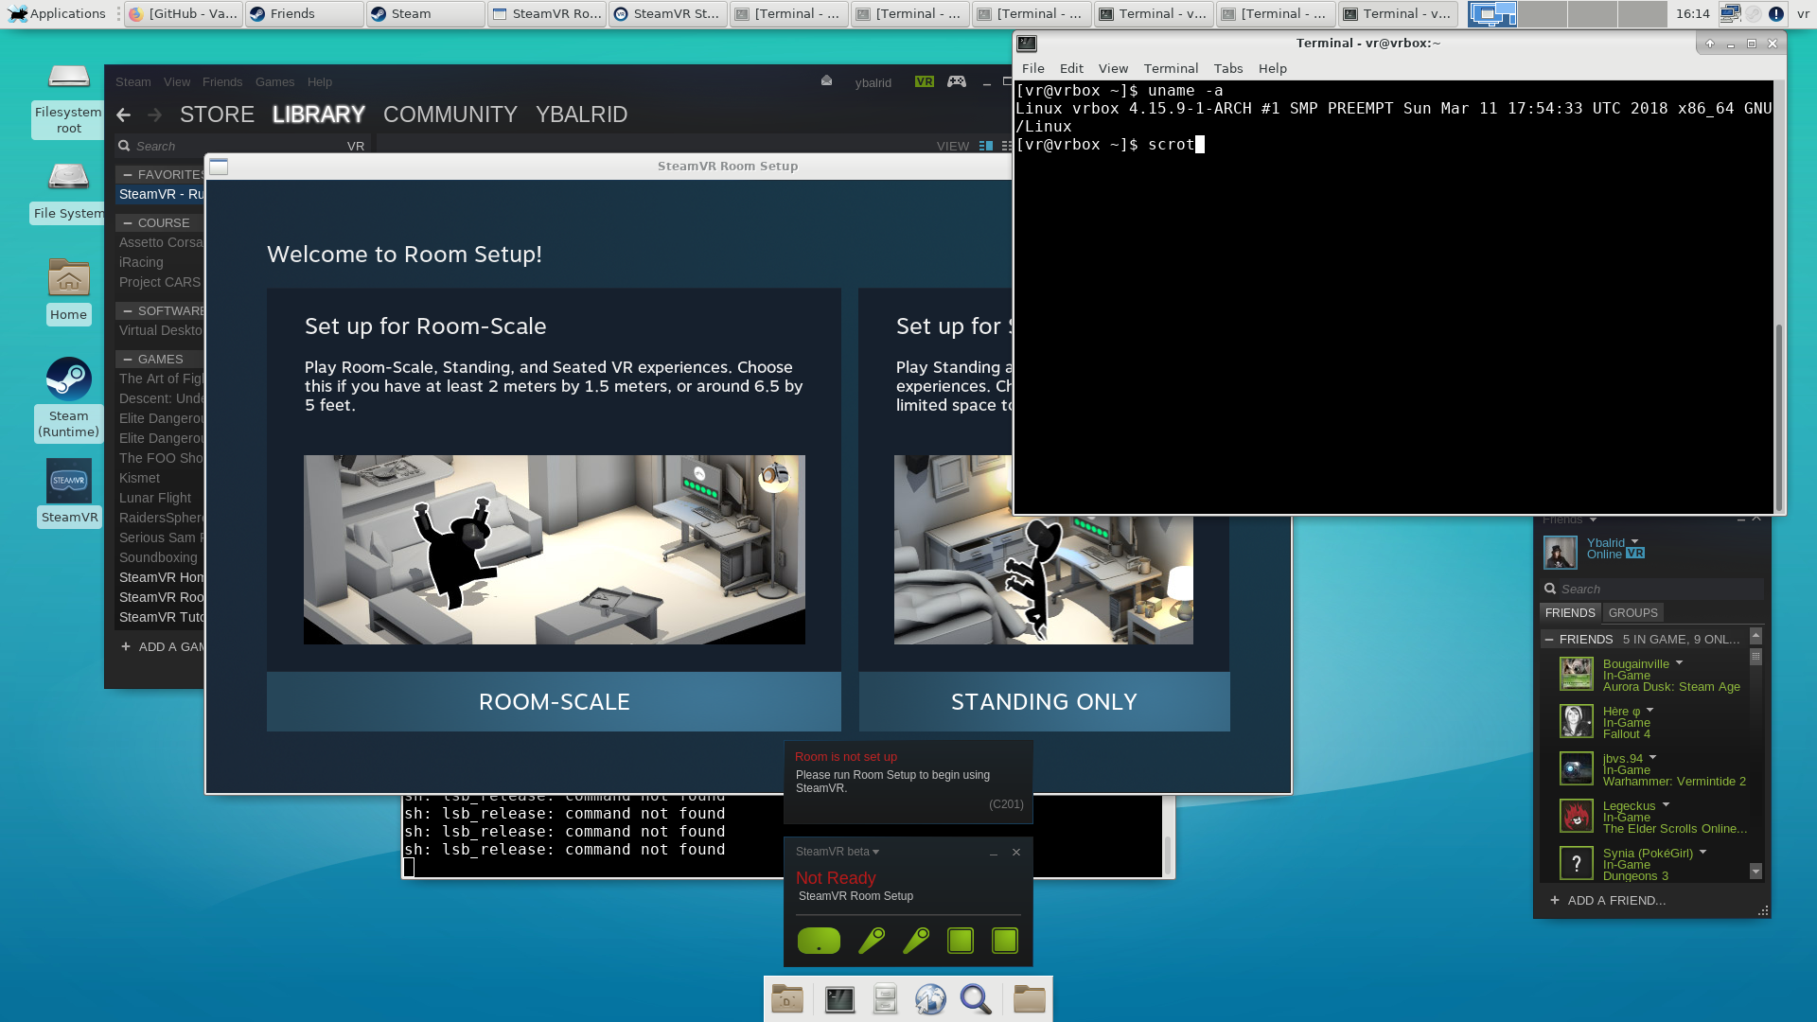Image resolution: width=1817 pixels, height=1022 pixels.
Task: Click the headset status icon in SteamVR beta
Action: click(819, 941)
